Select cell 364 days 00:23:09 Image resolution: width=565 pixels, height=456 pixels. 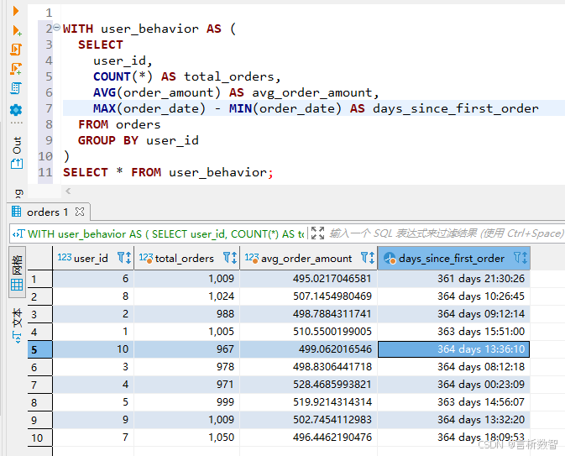click(x=453, y=385)
